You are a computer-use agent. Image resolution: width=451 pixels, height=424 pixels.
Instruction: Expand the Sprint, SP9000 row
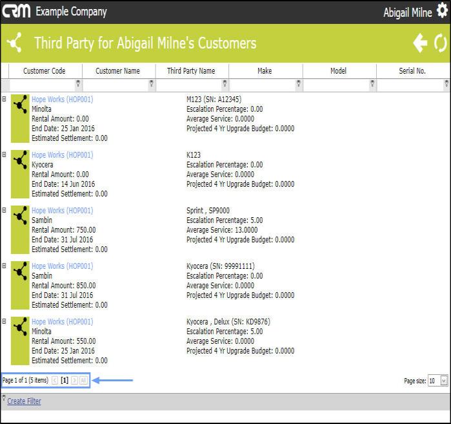[4, 210]
